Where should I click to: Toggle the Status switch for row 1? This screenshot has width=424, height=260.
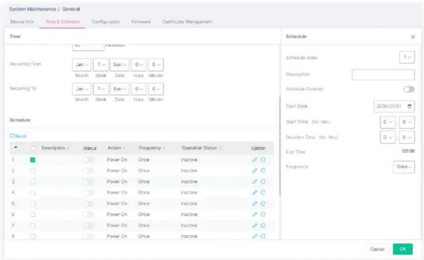88,160
